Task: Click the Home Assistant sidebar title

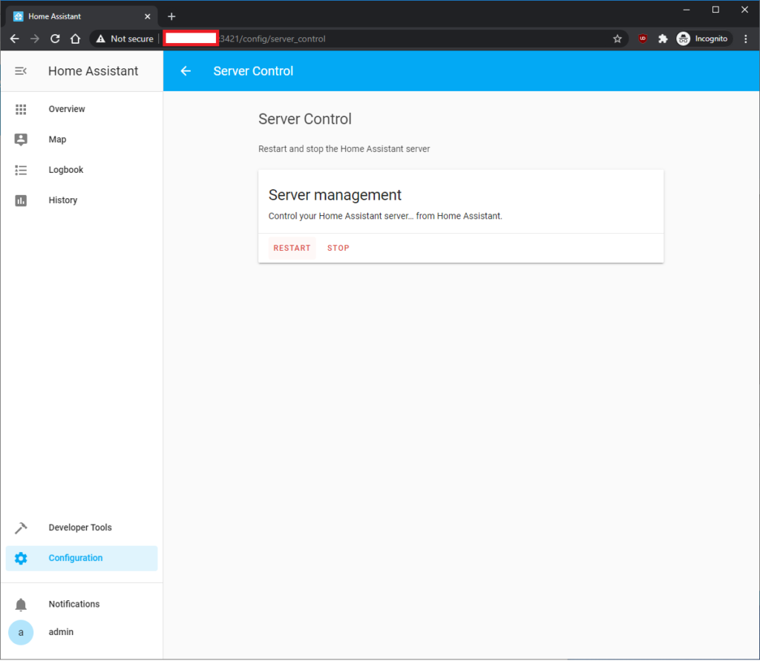Action: pyautogui.click(x=93, y=71)
